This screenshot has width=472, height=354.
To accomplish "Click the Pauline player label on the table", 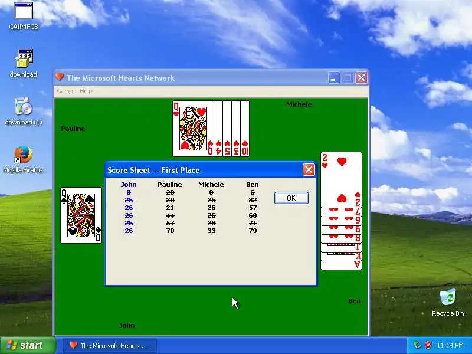I will tap(73, 129).
